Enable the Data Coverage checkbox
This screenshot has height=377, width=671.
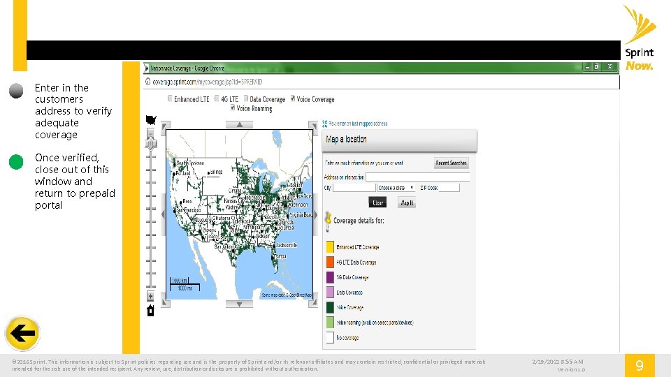point(246,98)
